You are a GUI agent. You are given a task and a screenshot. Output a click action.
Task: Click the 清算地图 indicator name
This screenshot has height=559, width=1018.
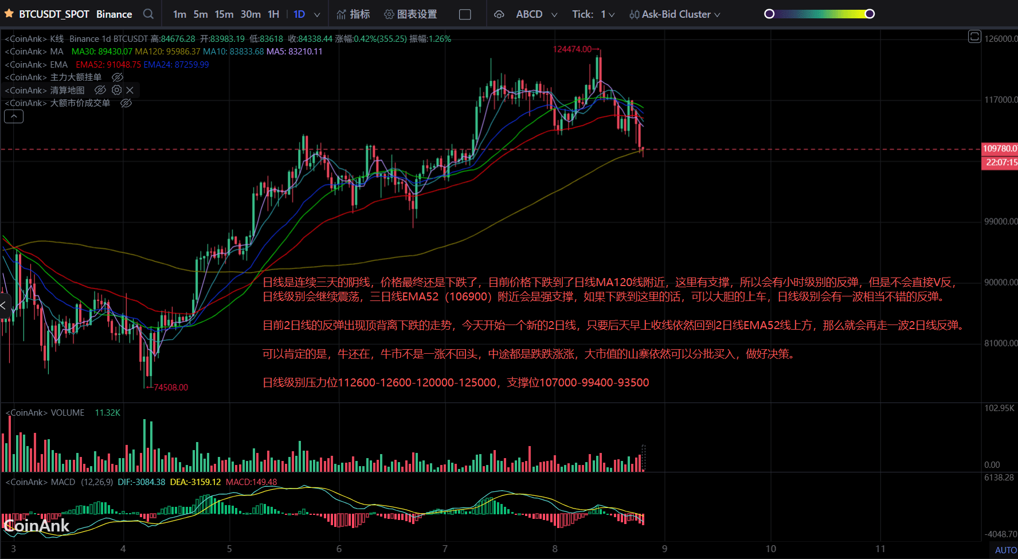[x=67, y=90]
